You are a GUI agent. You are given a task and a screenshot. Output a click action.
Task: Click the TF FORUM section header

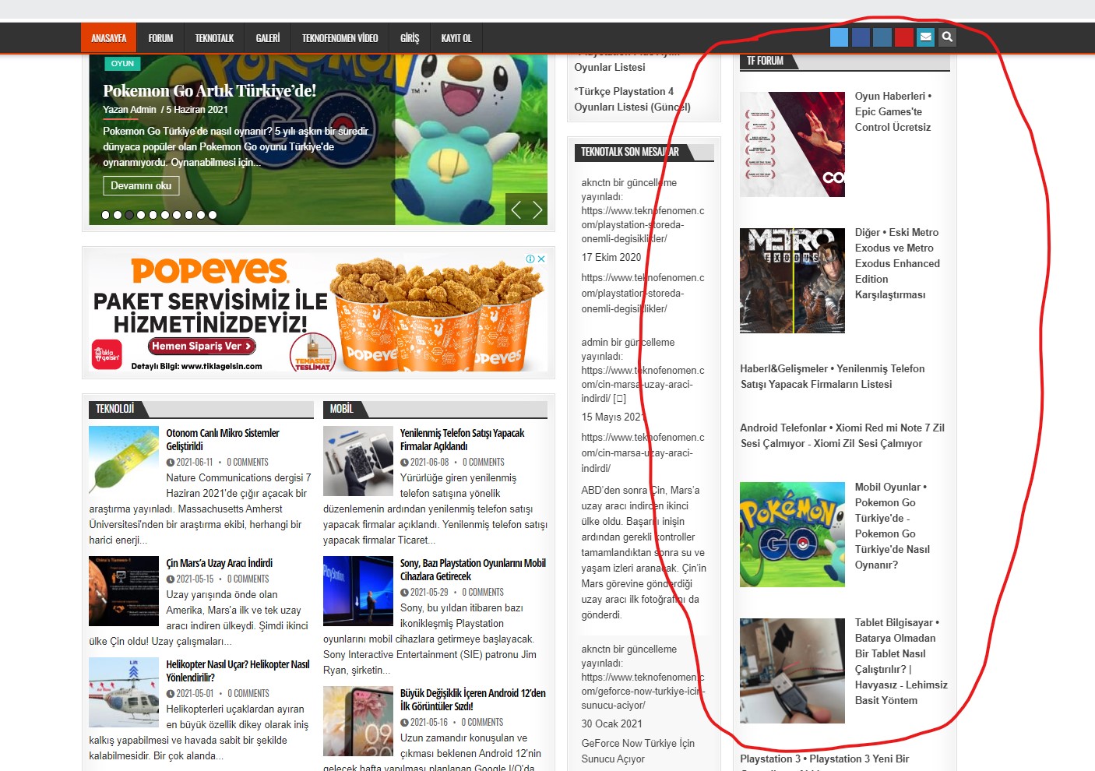(765, 61)
